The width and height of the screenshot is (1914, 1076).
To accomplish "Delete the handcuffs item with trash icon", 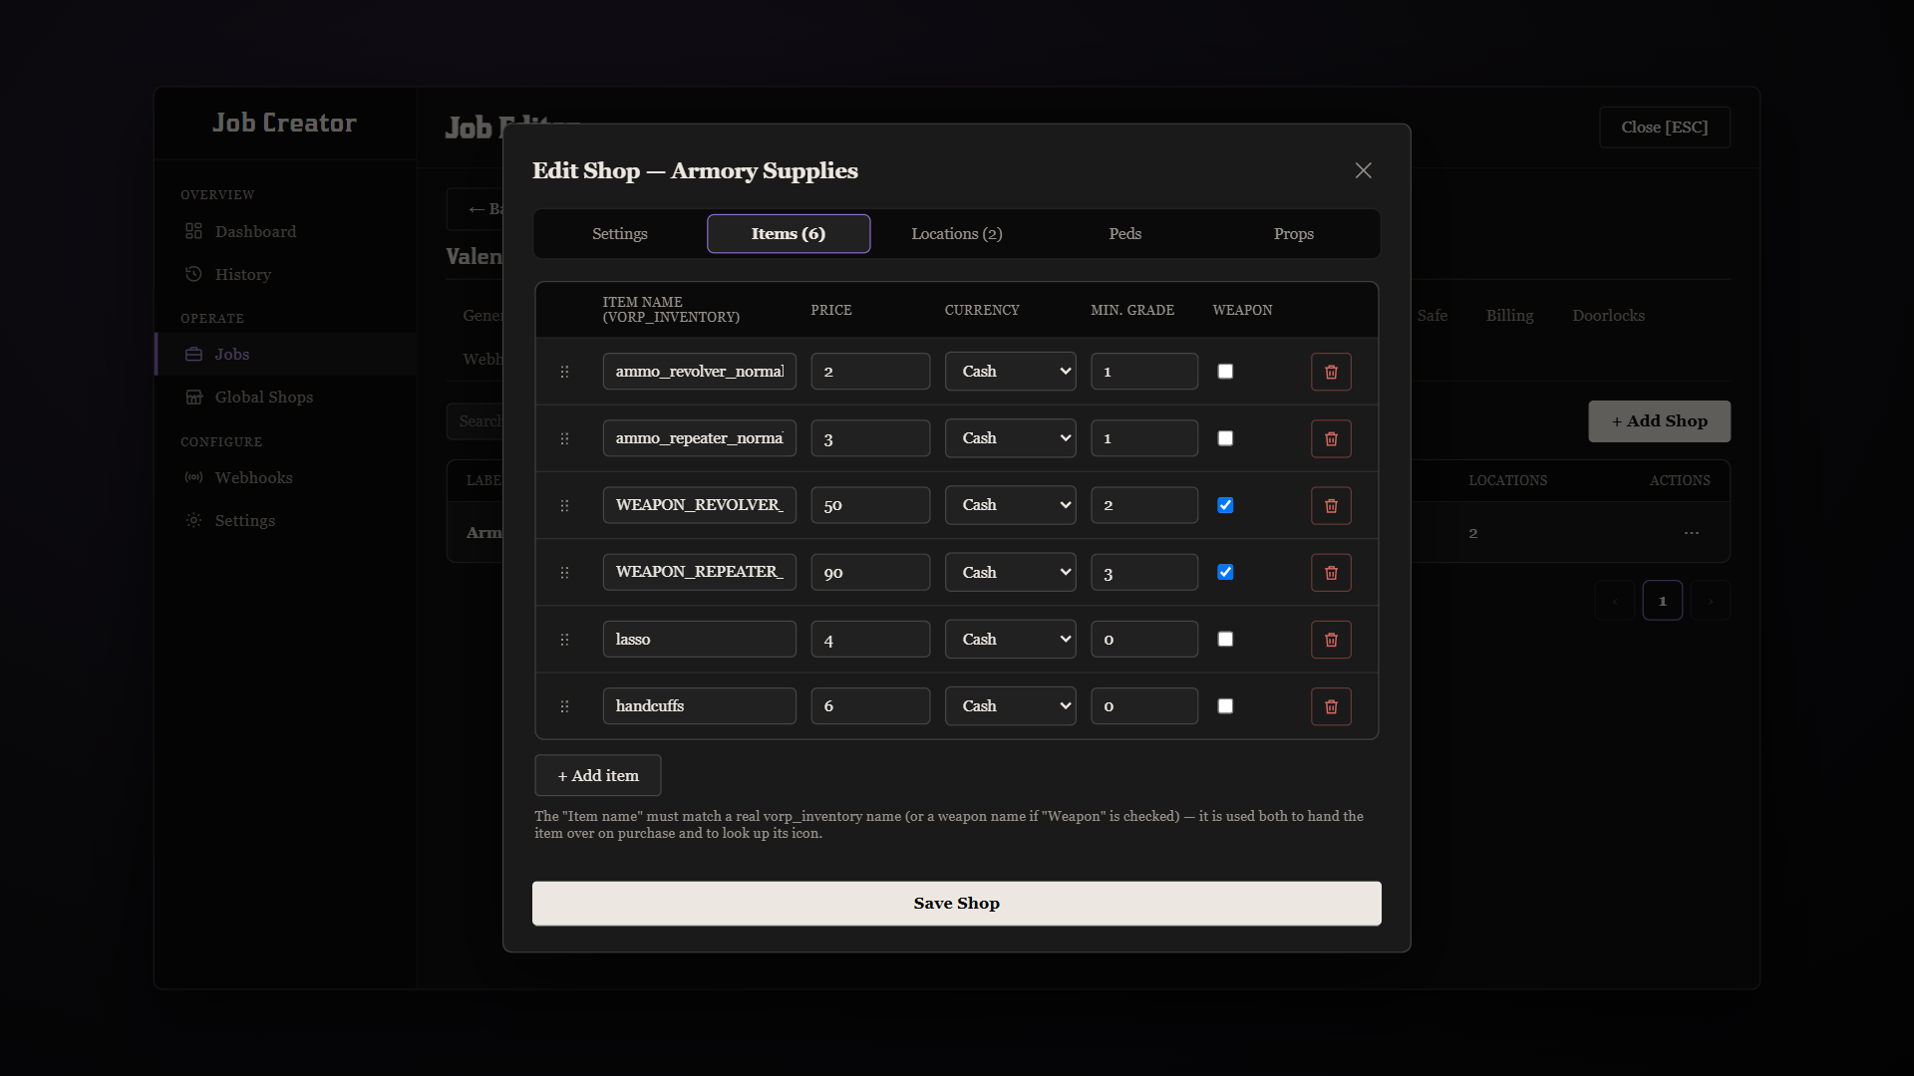I will point(1331,706).
